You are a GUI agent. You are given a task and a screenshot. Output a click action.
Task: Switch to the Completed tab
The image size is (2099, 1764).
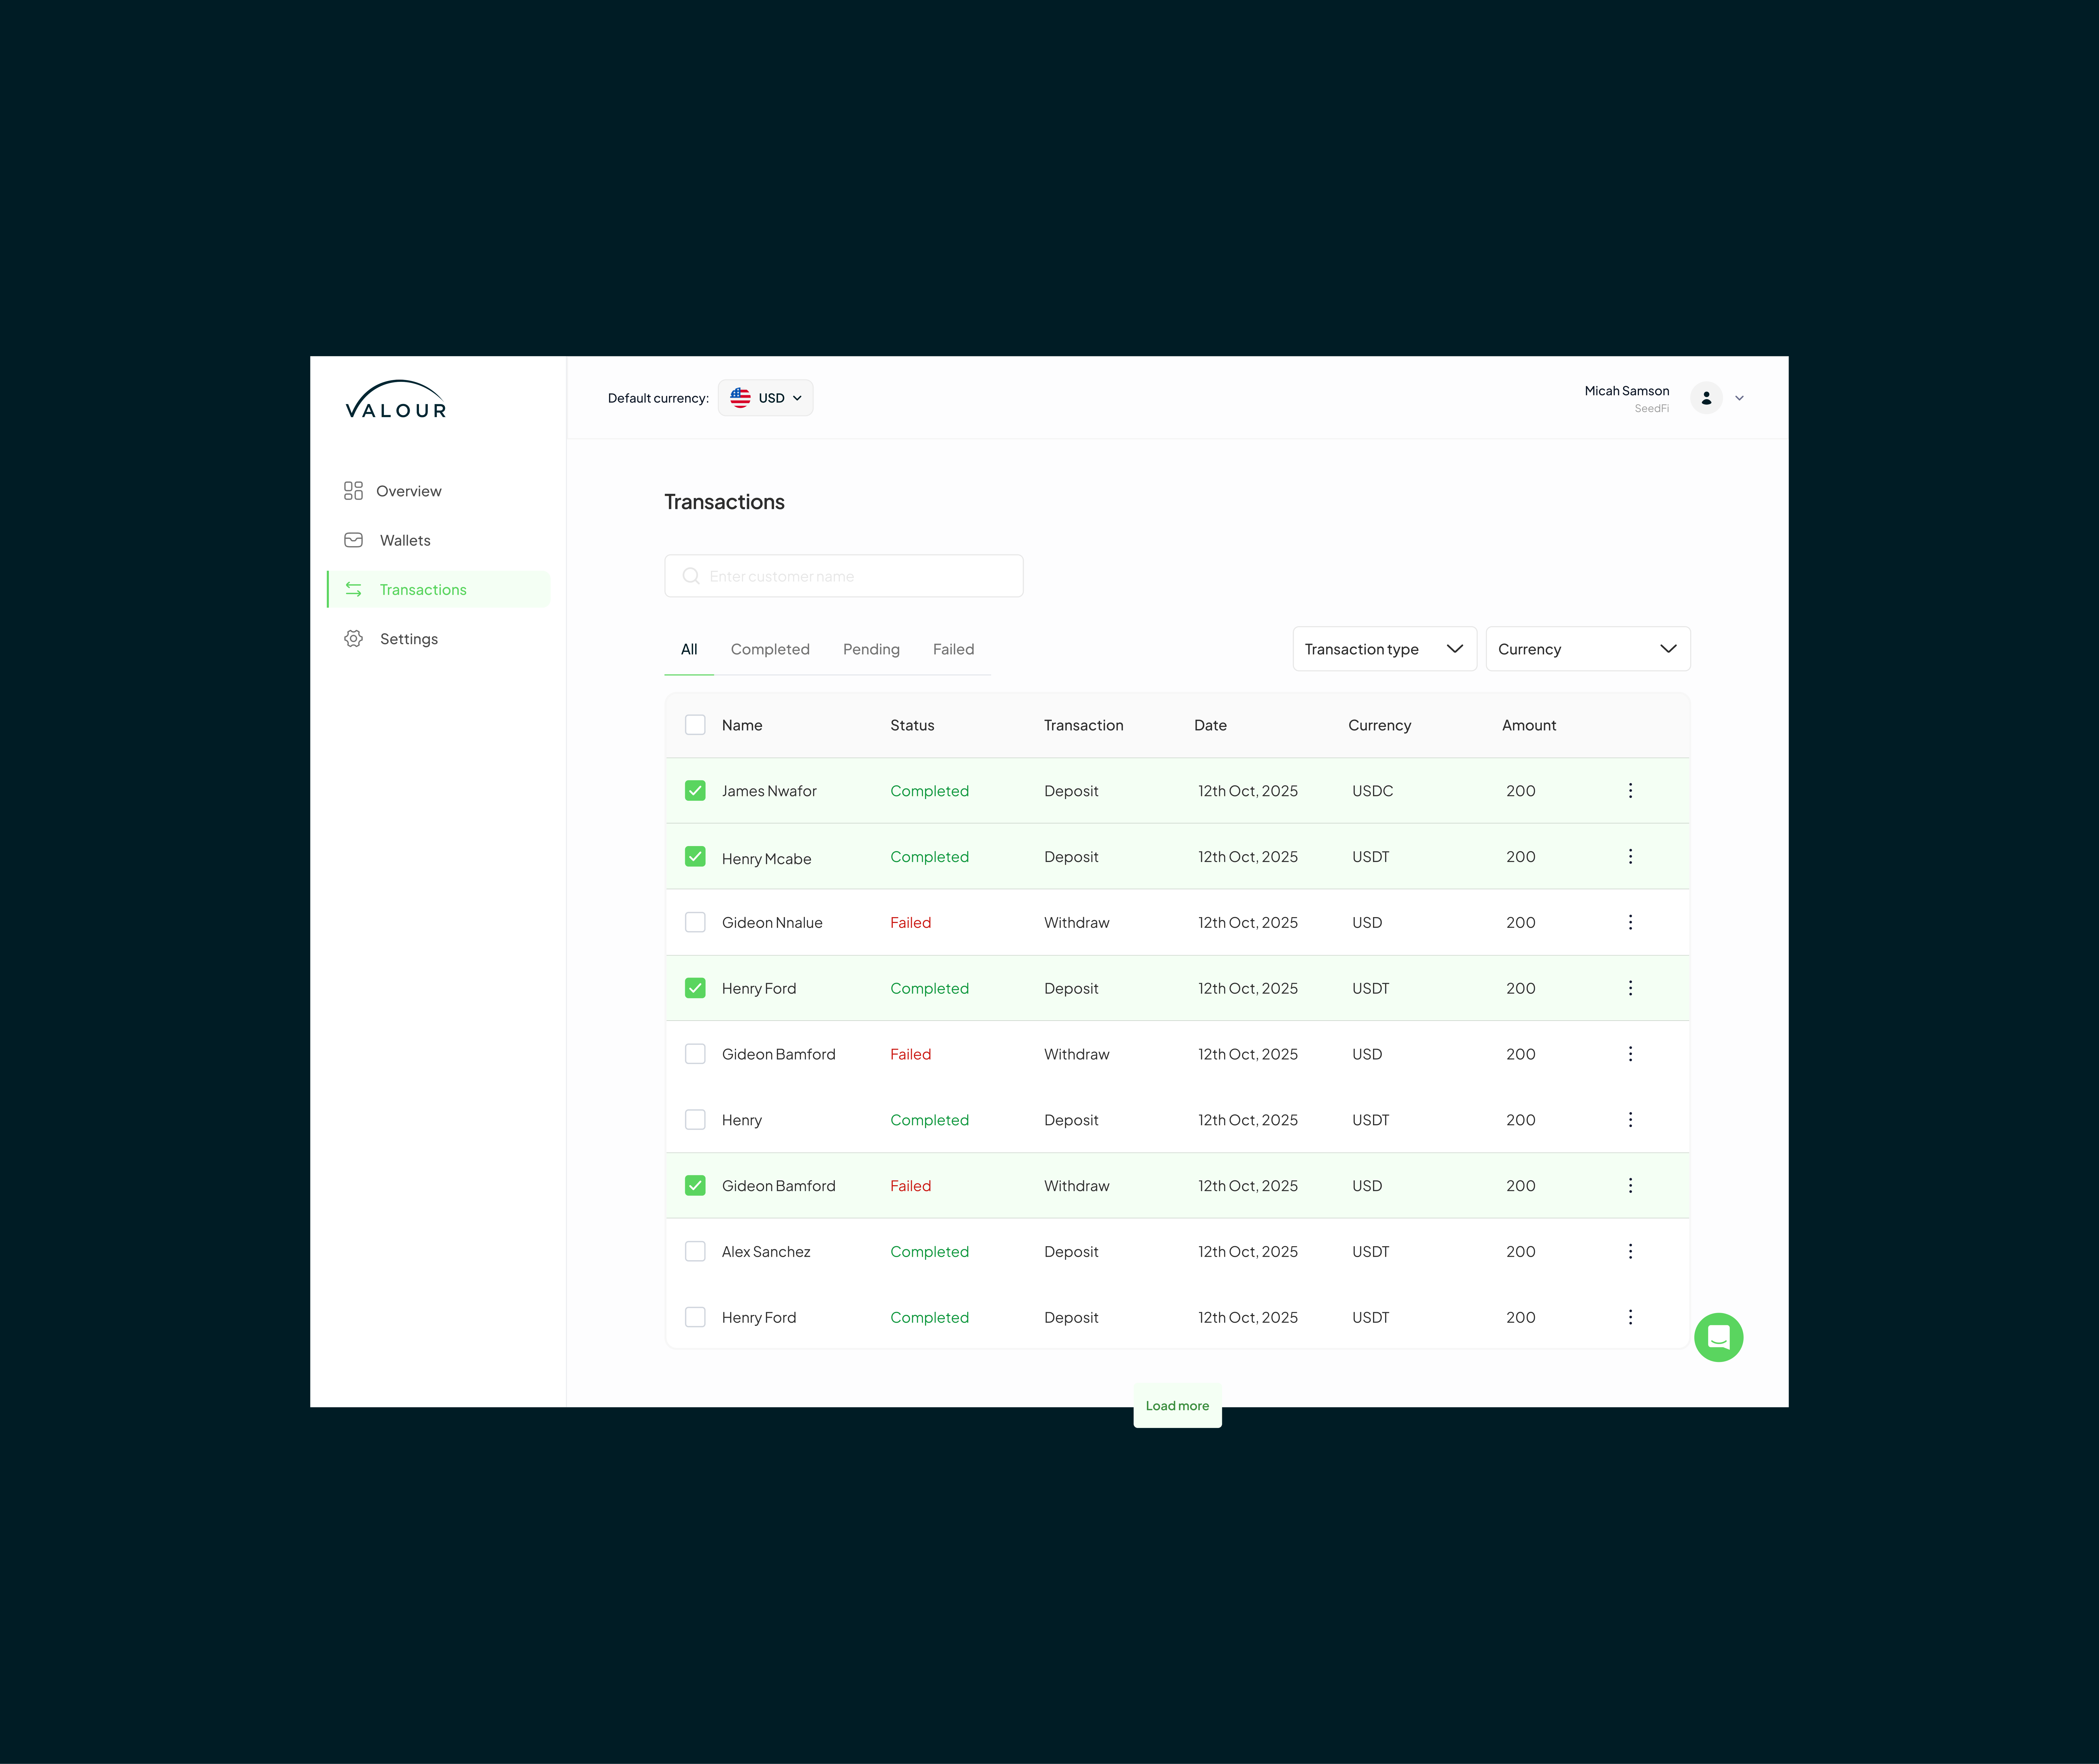coord(769,649)
